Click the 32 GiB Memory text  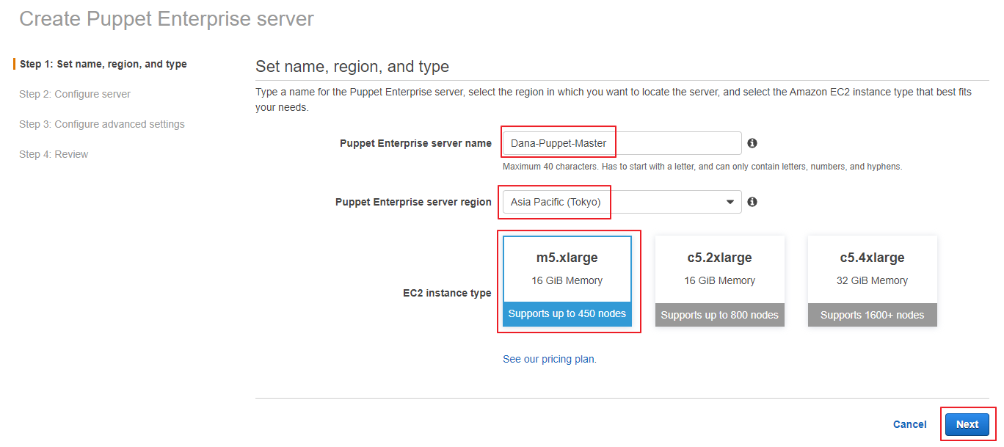[872, 280]
